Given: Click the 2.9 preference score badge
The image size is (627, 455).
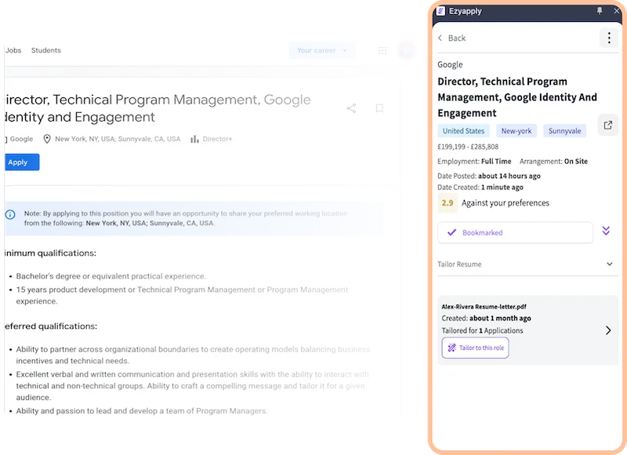Looking at the screenshot, I should pyautogui.click(x=448, y=203).
